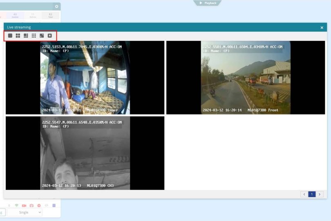Select the 3x3 grid layout icon
Viewport: 331px width, 221px height.
[x=34, y=36]
